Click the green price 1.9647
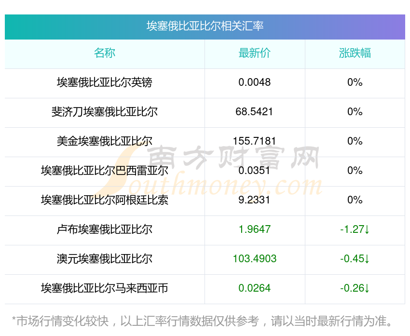Screen dimensions: 410x336 [254, 229]
